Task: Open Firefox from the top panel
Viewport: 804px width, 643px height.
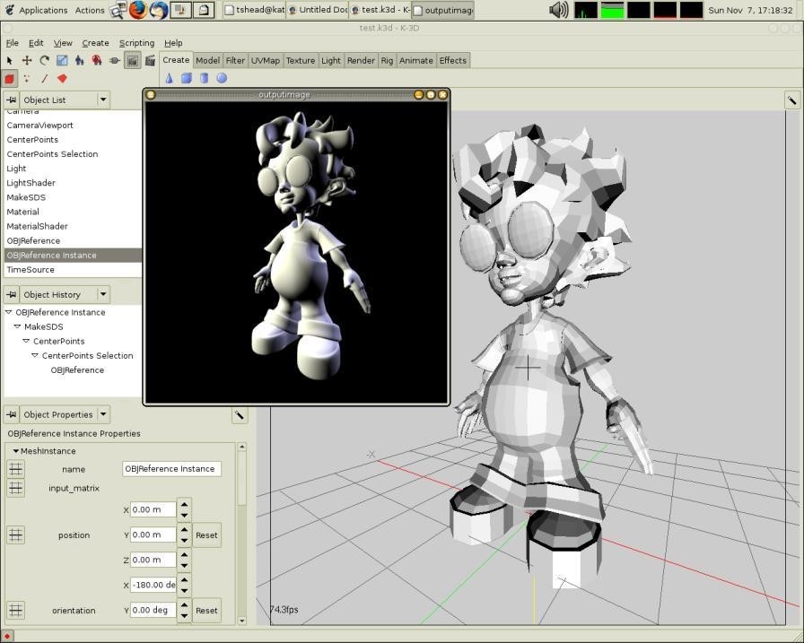Action: pyautogui.click(x=138, y=10)
